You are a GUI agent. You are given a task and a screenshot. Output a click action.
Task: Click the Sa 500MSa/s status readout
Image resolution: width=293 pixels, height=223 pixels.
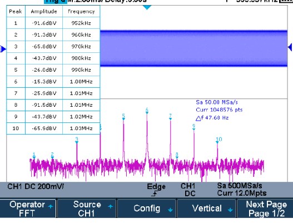[240, 186]
